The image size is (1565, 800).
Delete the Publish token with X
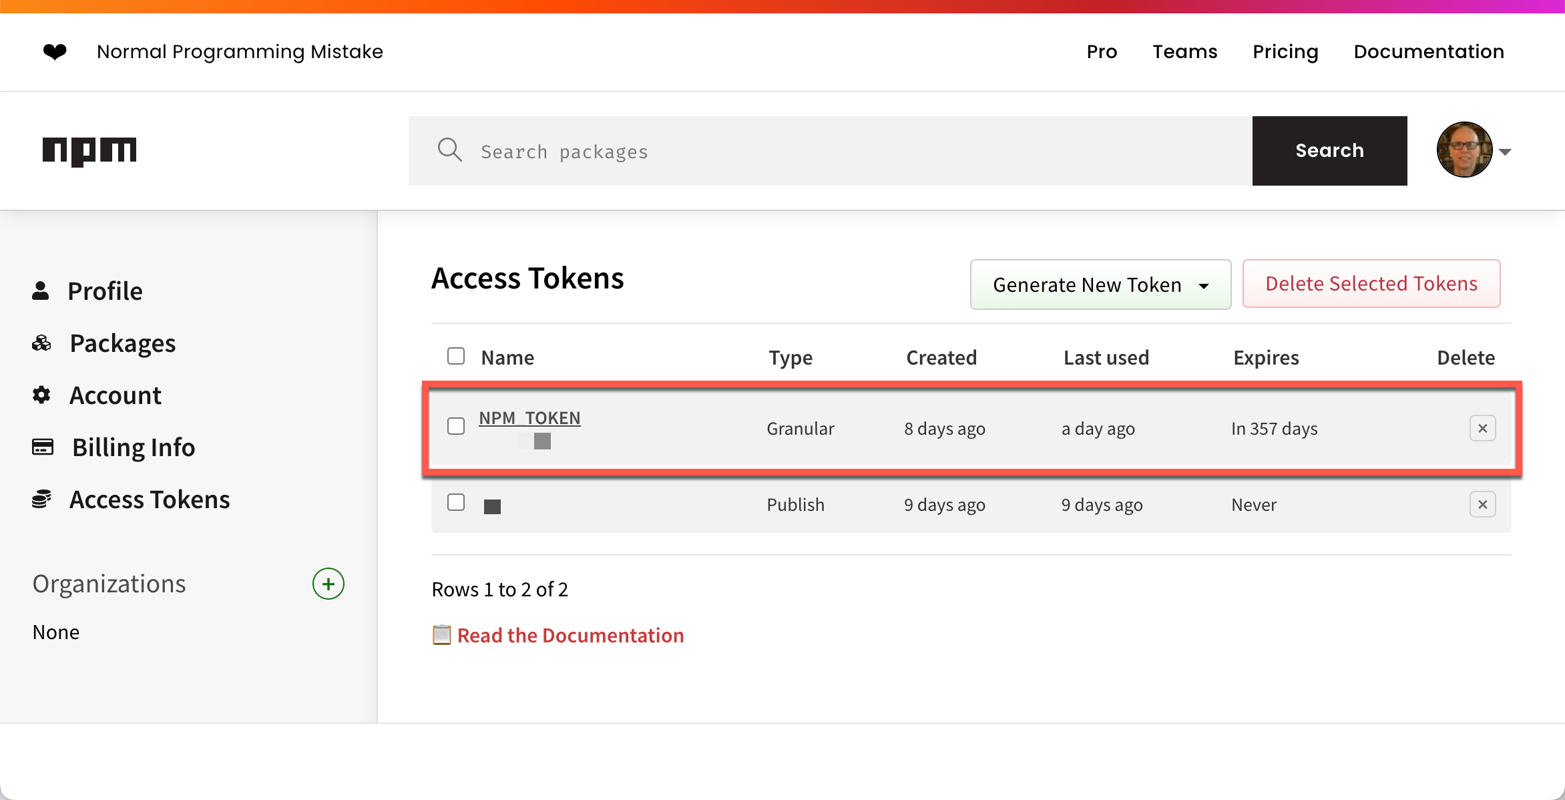1482,504
